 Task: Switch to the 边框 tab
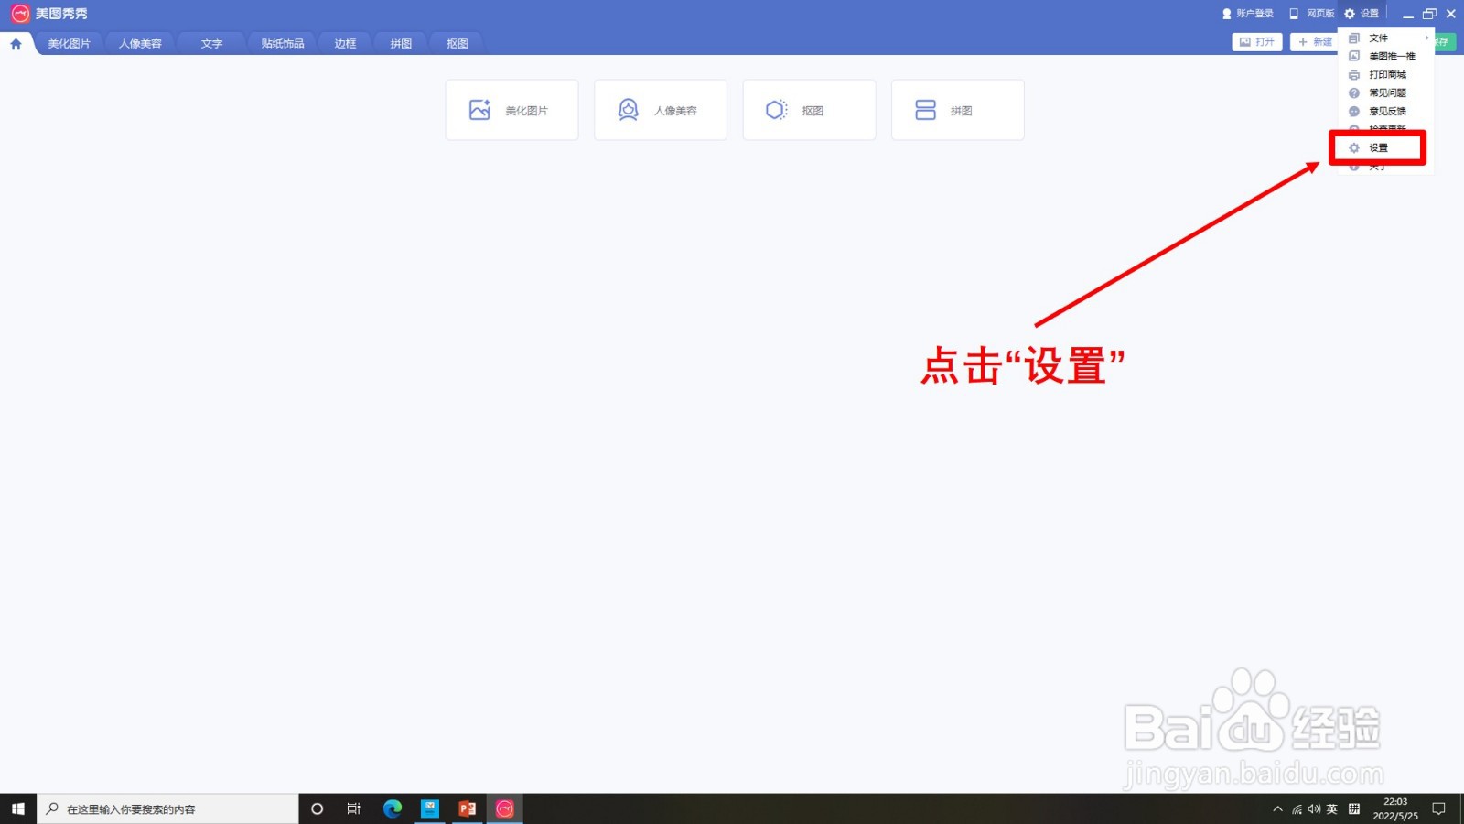point(345,43)
